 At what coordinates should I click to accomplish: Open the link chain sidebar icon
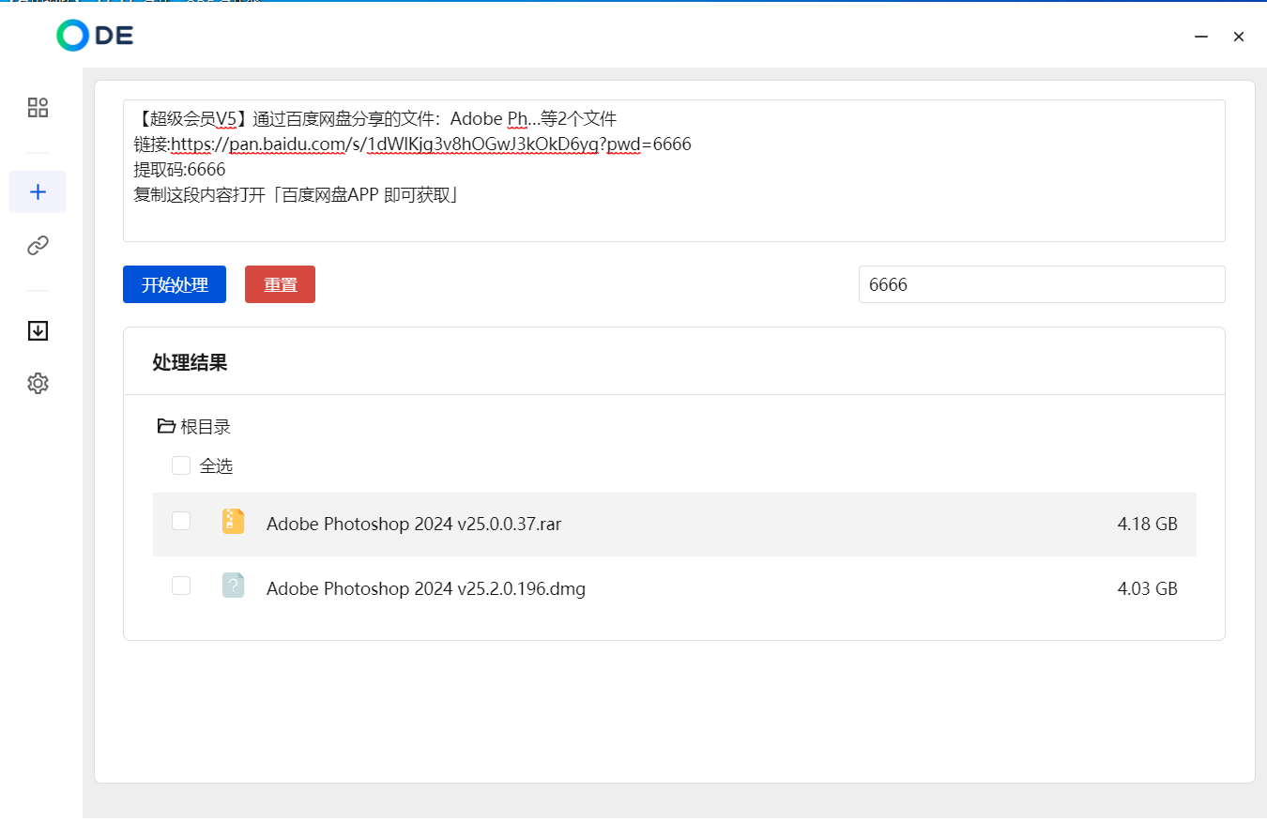point(38,246)
